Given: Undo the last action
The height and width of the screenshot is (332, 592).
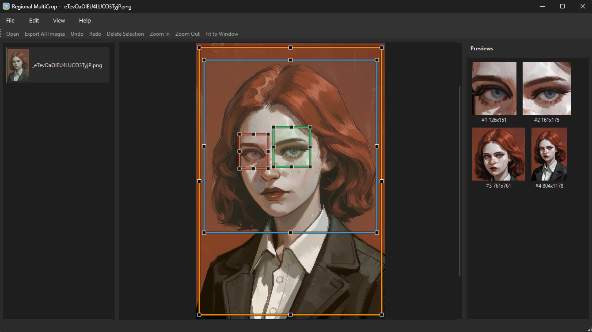Looking at the screenshot, I should pyautogui.click(x=77, y=34).
